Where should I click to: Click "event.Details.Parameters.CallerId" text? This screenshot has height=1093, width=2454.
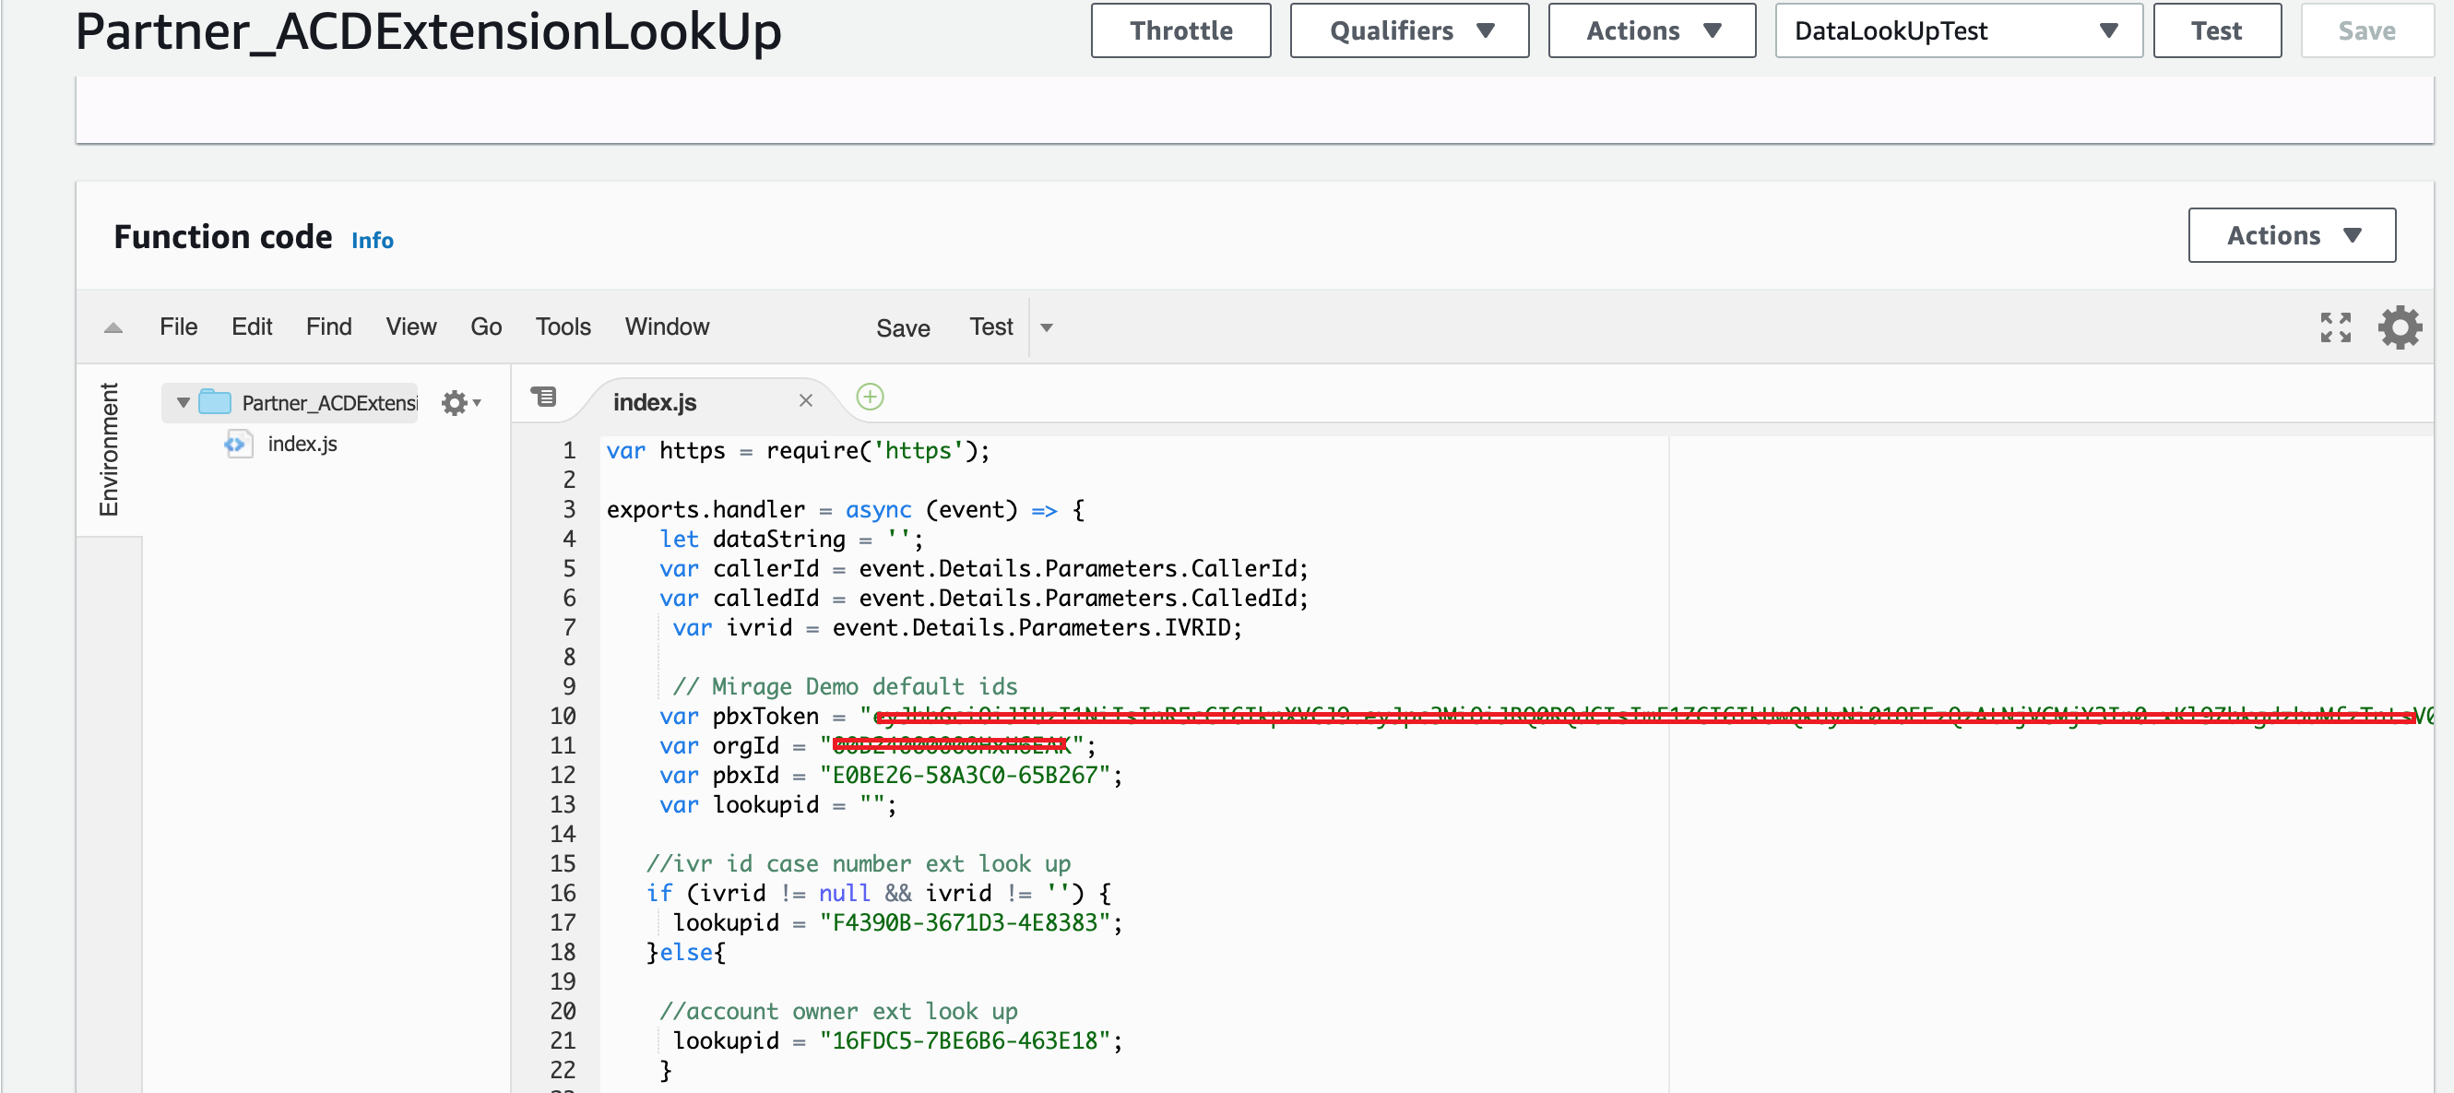point(1077,569)
